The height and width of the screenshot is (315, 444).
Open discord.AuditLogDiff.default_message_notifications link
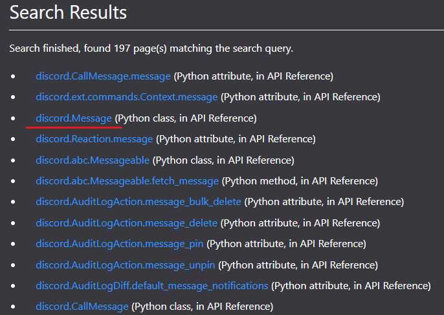tap(152, 286)
